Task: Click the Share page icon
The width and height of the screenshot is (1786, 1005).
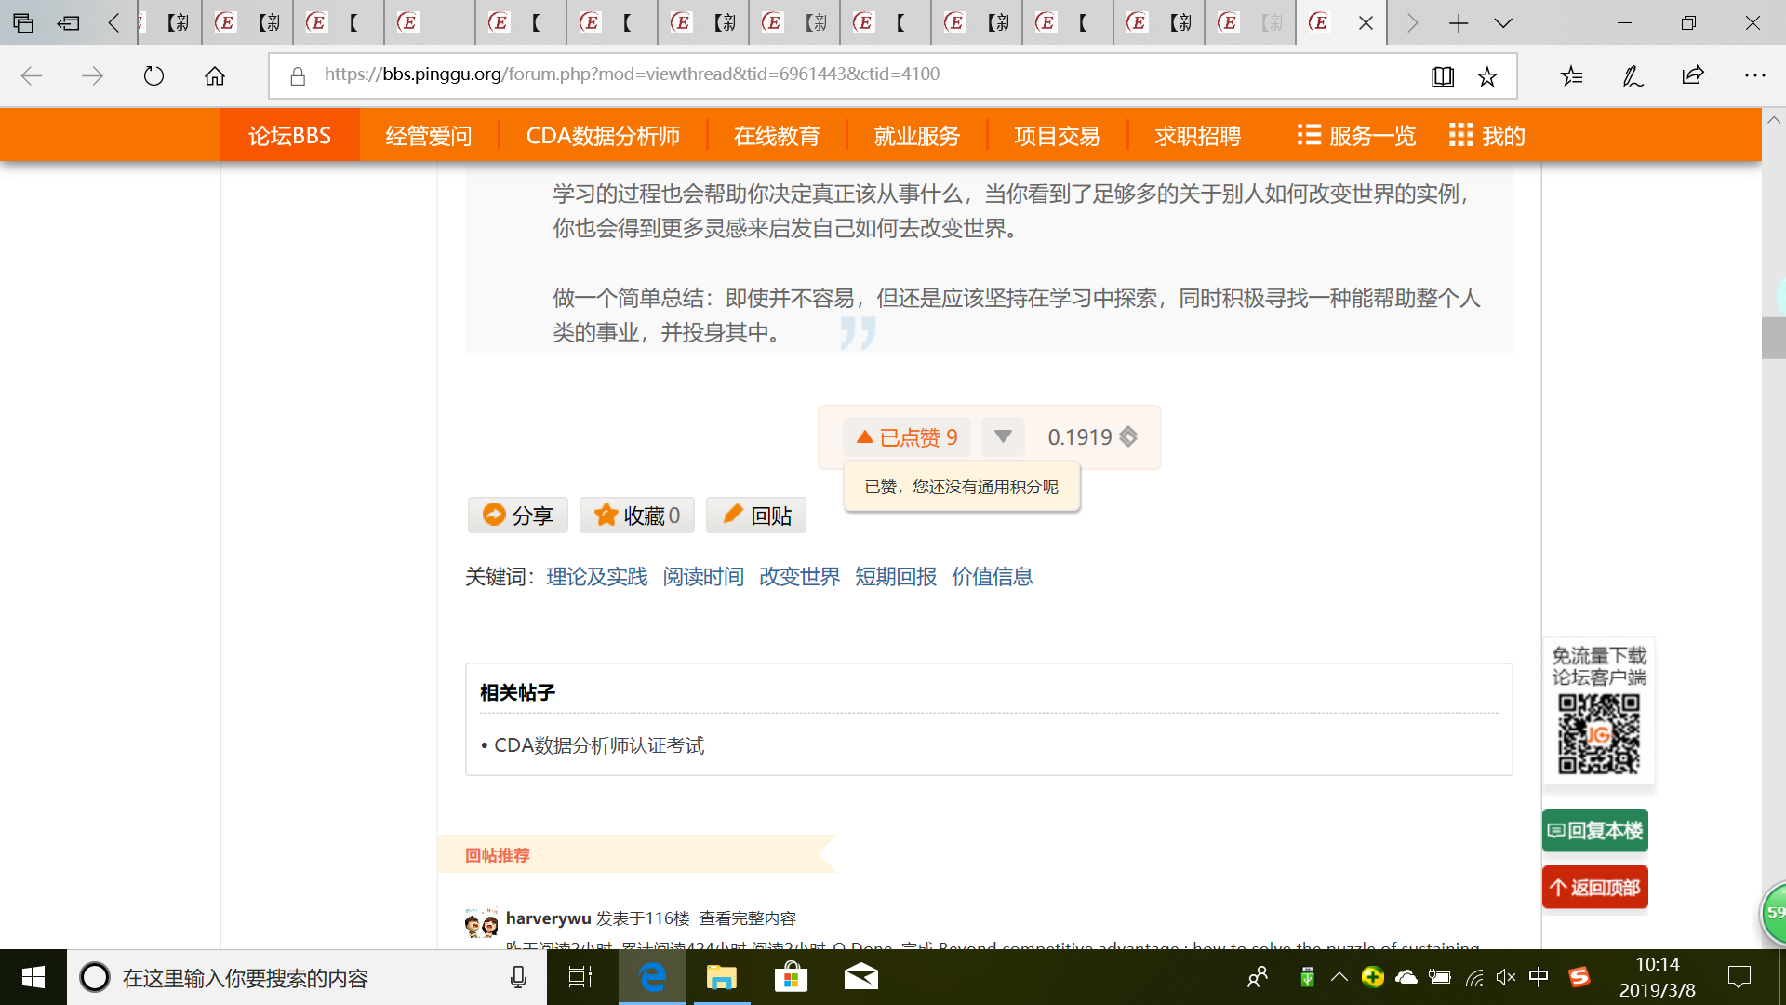Action: [1693, 76]
